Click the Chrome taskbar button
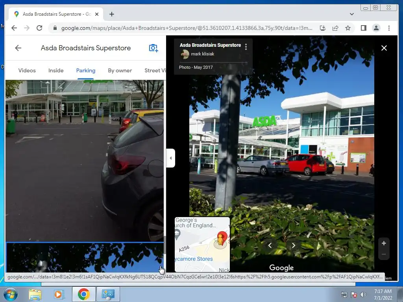 tap(83, 294)
